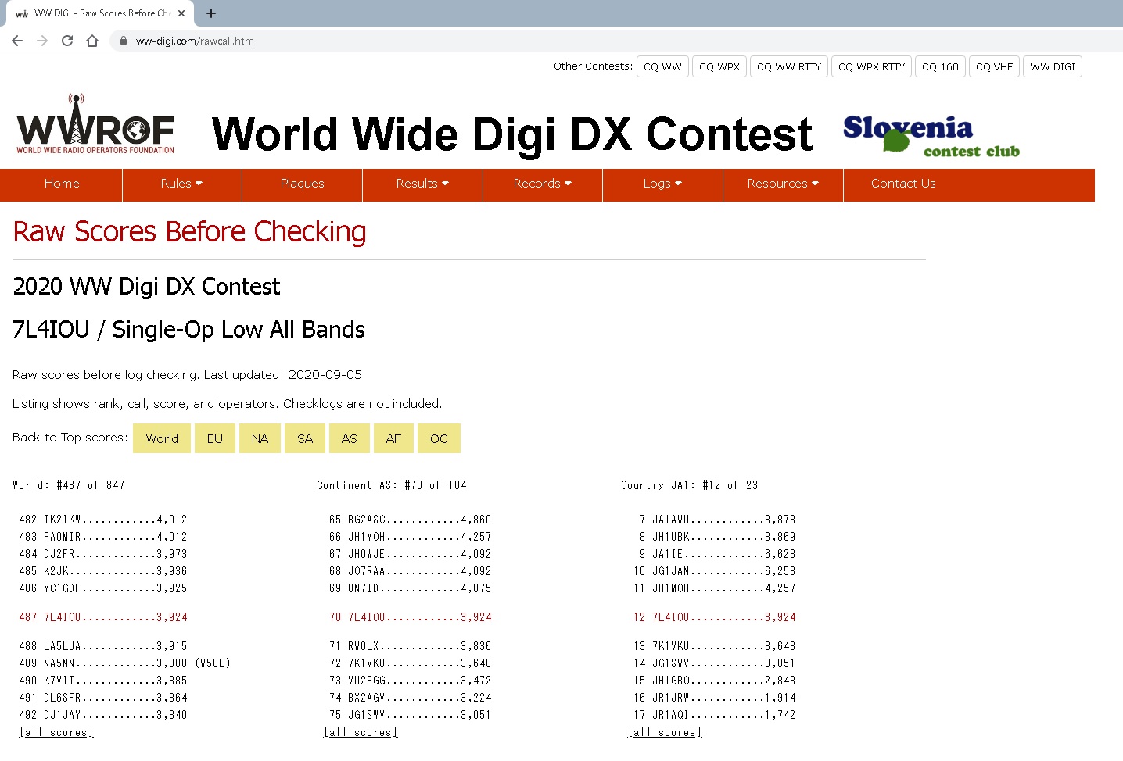Show AS top scores

(350, 438)
